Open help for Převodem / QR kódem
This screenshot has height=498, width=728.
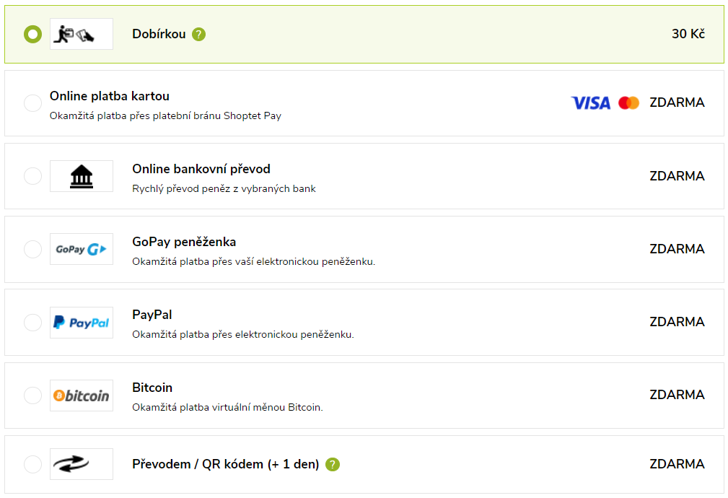point(333,464)
